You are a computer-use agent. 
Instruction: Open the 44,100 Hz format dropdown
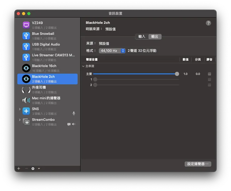coord(112,51)
